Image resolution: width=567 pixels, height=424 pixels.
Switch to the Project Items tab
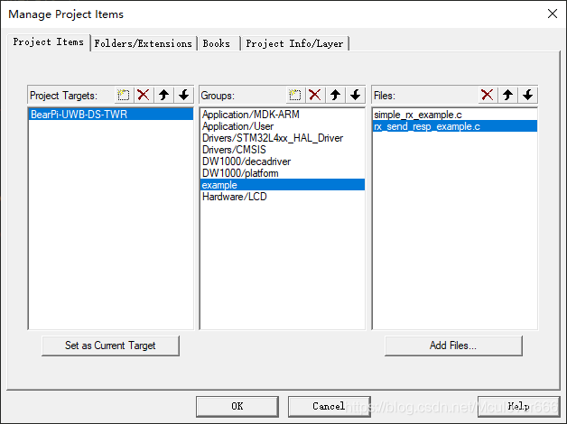pos(49,42)
